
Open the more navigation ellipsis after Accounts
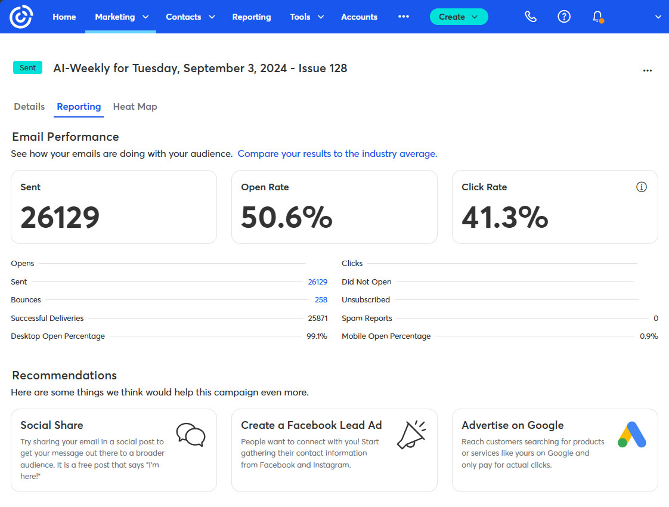(x=404, y=17)
